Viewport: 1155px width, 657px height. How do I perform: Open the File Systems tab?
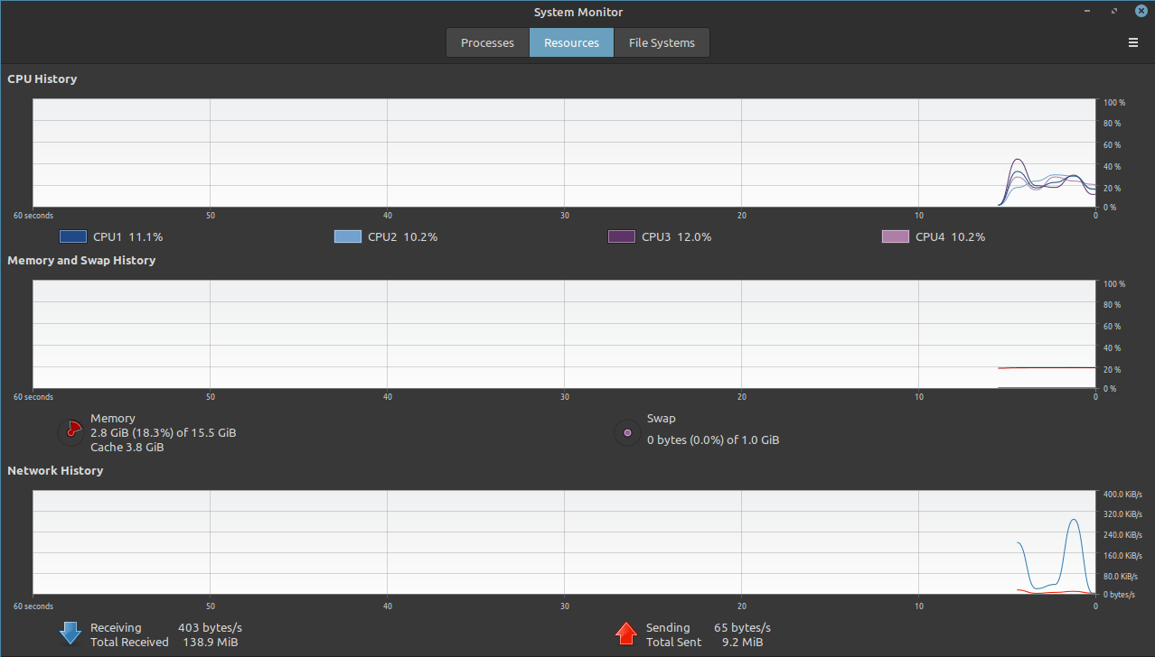click(662, 42)
